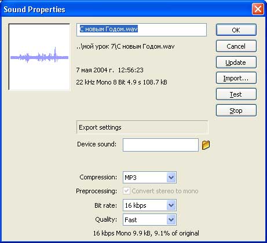Click the Device sound input field
The height and width of the screenshot is (243, 267).
pyautogui.click(x=160, y=145)
